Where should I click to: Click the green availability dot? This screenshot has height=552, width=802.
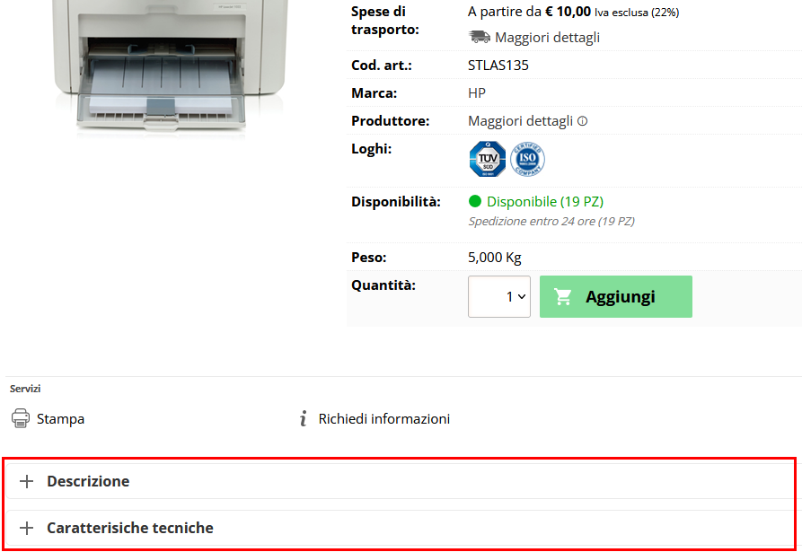click(x=475, y=201)
